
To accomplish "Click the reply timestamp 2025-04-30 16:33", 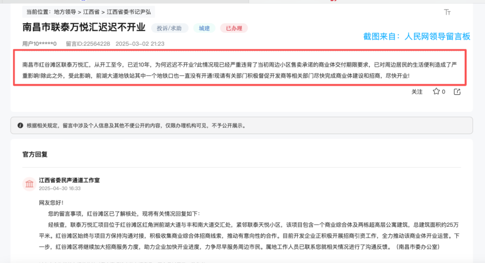I will (x=60, y=188).
